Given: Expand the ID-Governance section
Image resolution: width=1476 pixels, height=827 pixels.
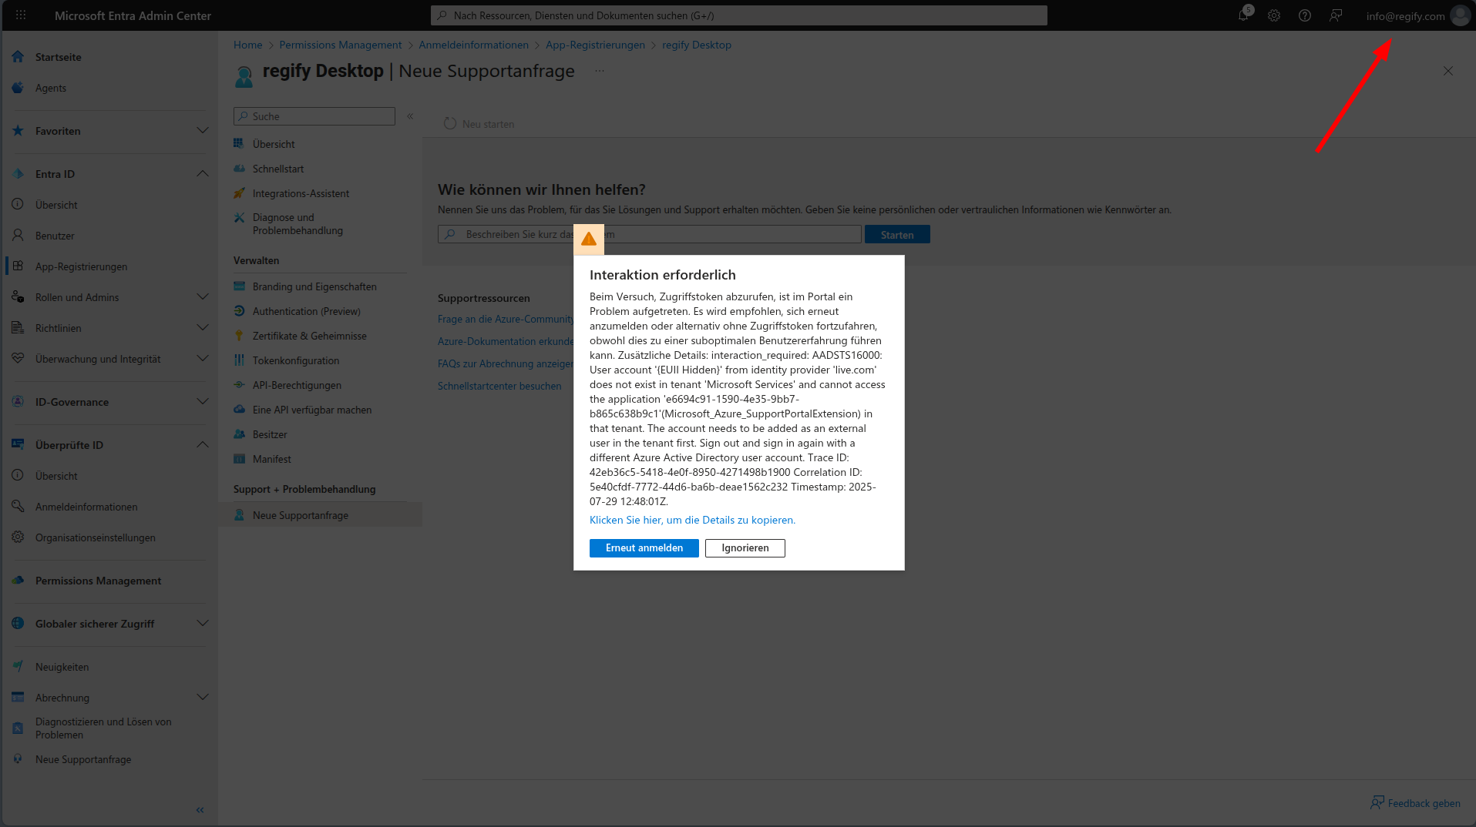Looking at the screenshot, I should click(202, 402).
